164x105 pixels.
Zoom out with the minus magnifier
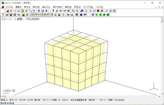tap(77, 11)
